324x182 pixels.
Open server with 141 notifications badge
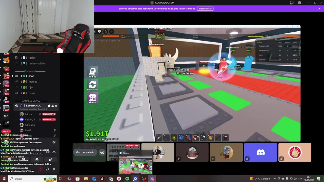point(6,68)
